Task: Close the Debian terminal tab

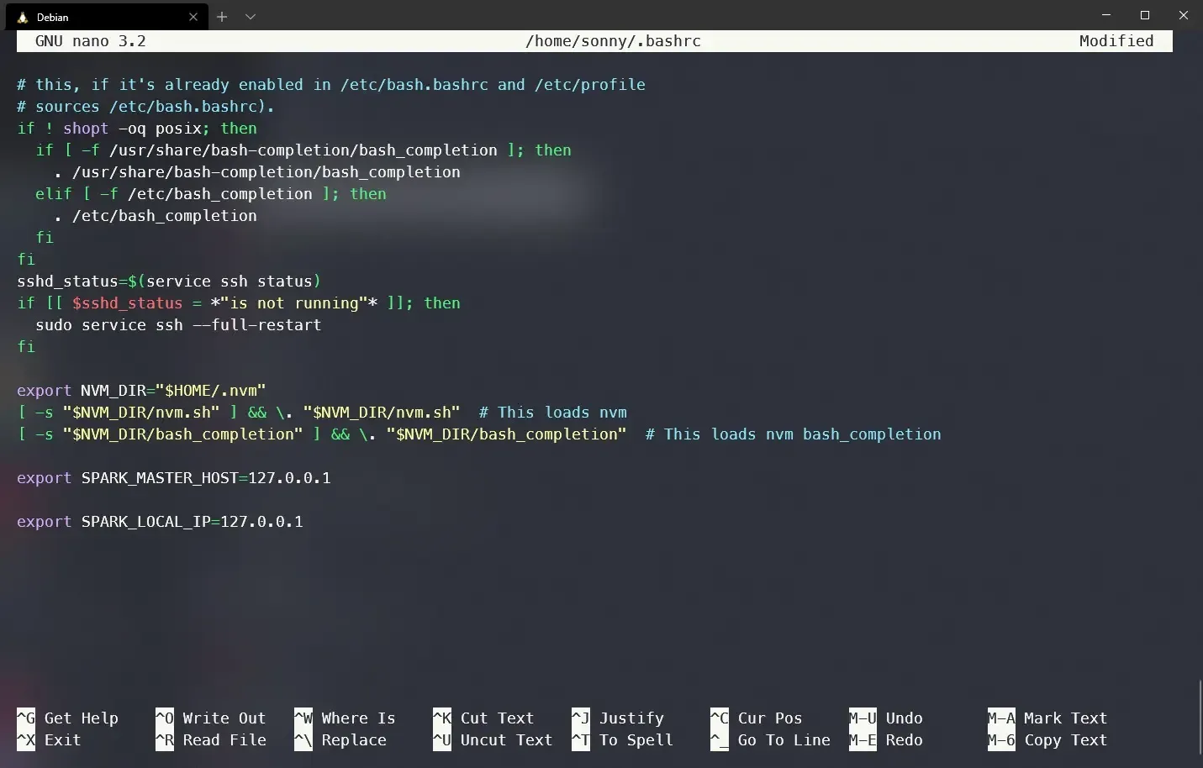Action: [x=193, y=17]
